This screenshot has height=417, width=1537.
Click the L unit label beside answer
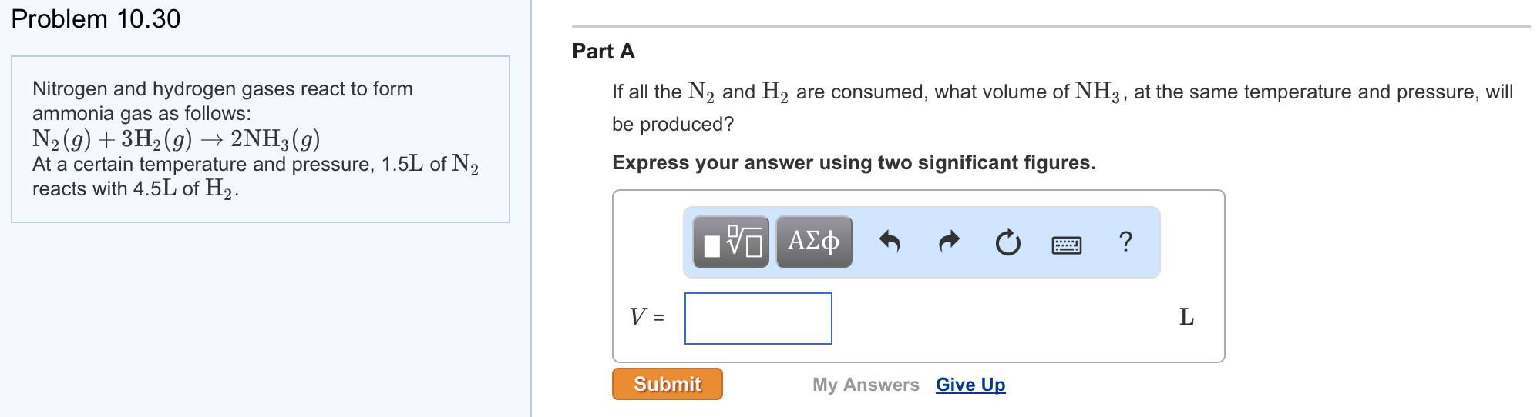point(1186,317)
